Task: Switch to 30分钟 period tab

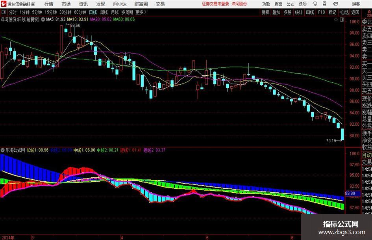Action: coord(65,12)
